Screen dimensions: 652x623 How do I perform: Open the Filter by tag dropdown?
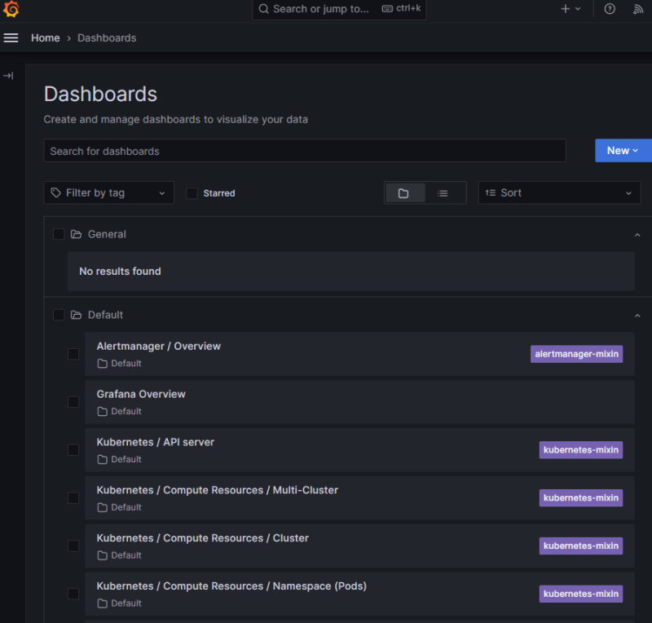click(x=108, y=193)
